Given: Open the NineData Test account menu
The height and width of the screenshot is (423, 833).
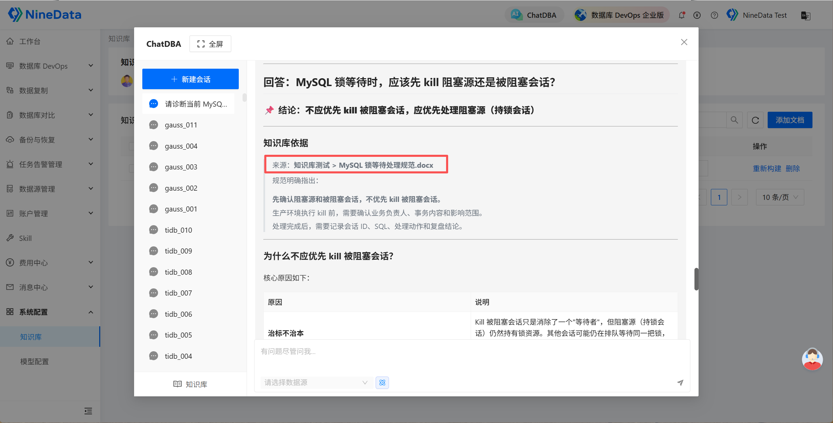Looking at the screenshot, I should point(756,15).
